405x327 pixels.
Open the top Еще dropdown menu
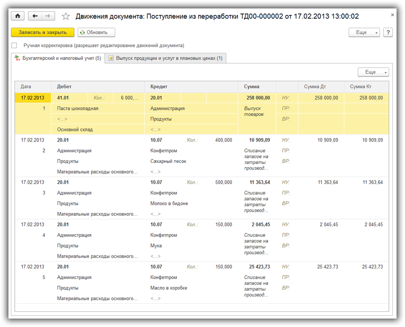tap(364, 33)
